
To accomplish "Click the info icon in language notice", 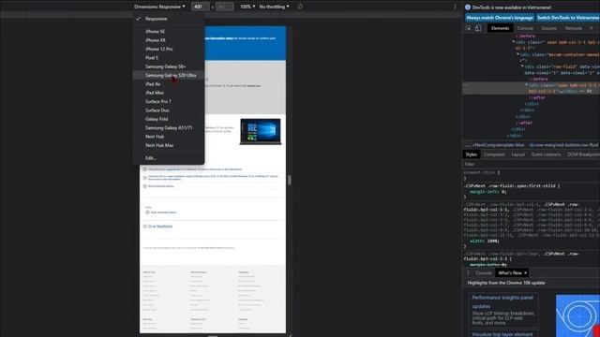I will tap(468, 7).
